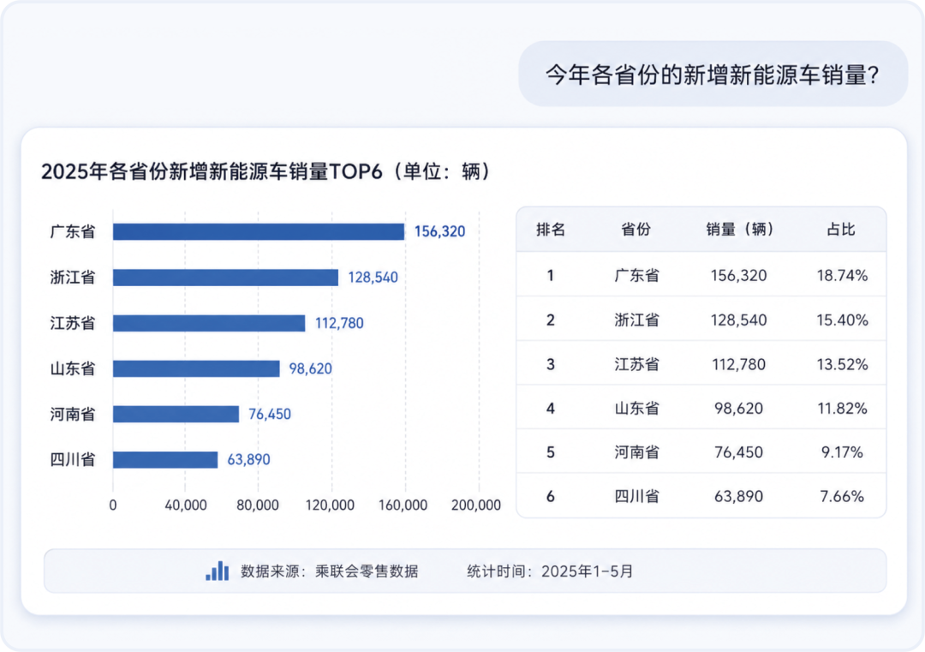
Task: Click the 四川省 bar in the chart
Action: pyautogui.click(x=165, y=459)
